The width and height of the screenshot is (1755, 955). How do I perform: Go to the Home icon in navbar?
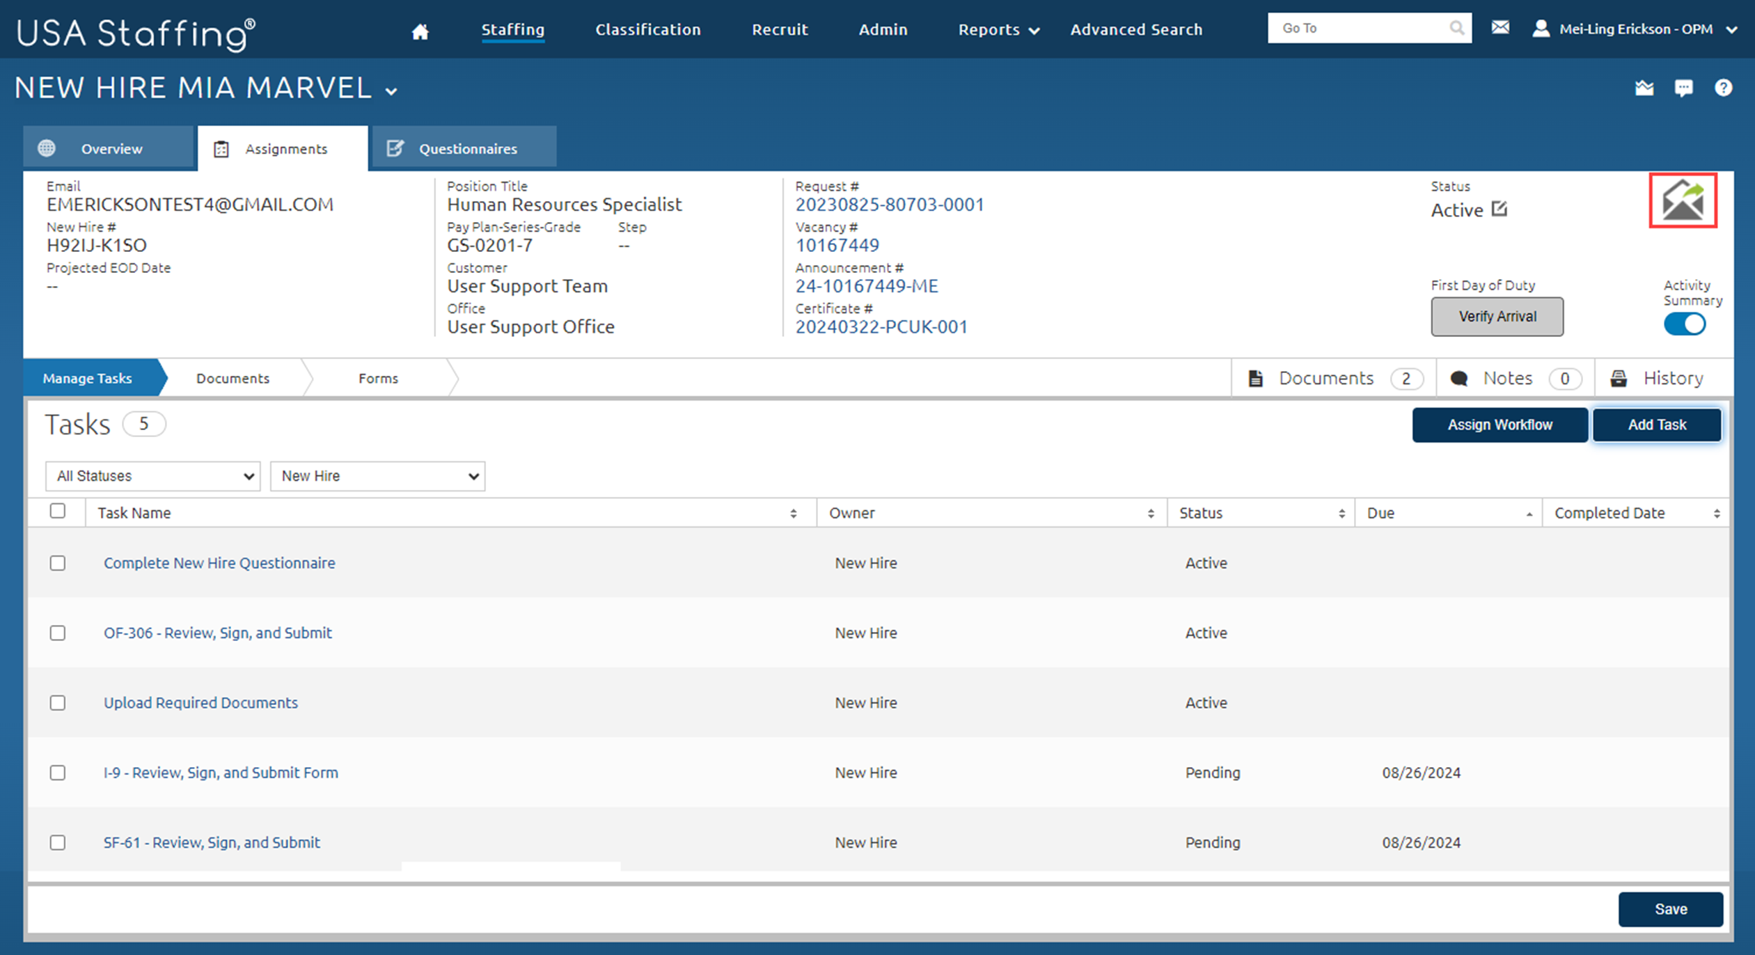pyautogui.click(x=420, y=31)
